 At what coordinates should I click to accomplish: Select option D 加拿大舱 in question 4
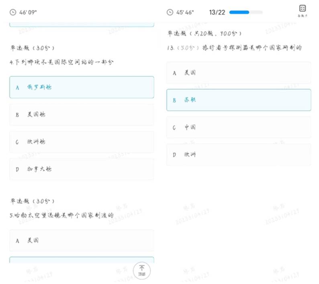[82, 169]
